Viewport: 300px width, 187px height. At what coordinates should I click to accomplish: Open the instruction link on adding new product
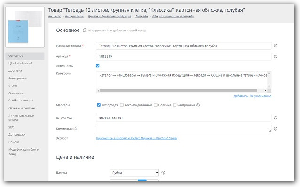click(x=117, y=31)
